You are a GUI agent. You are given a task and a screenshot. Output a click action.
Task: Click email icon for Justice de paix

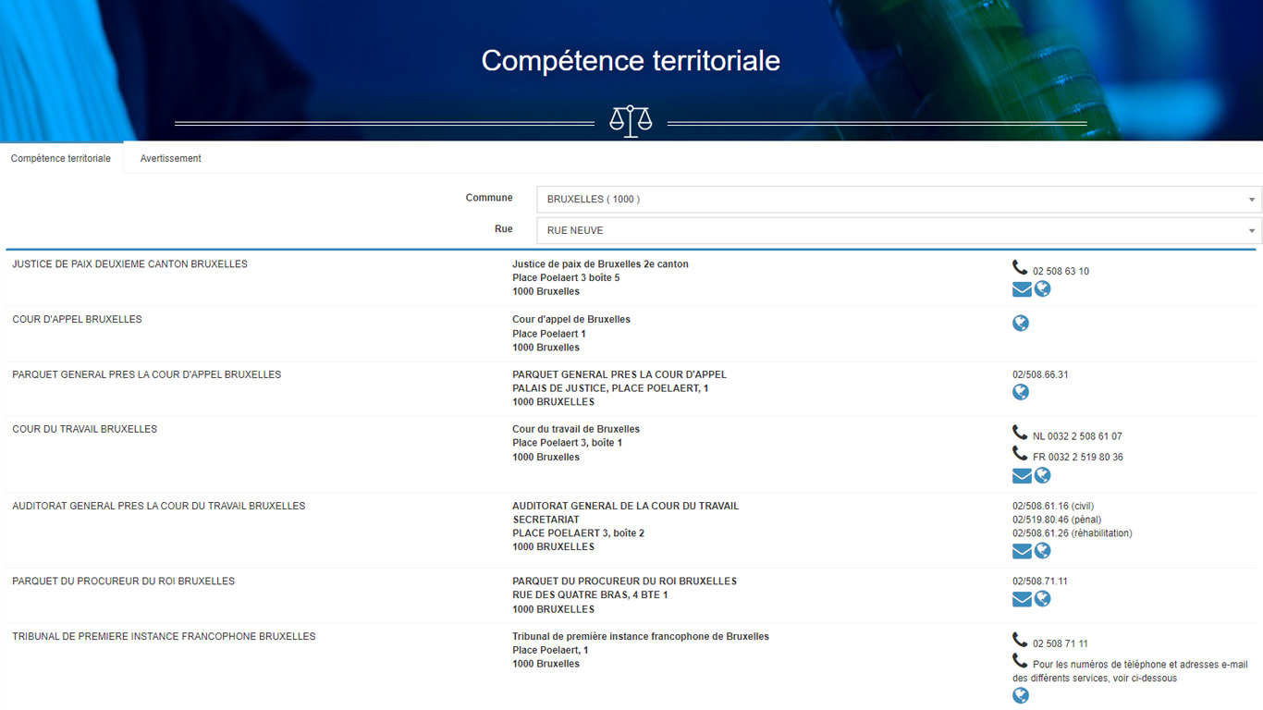pos(1022,289)
